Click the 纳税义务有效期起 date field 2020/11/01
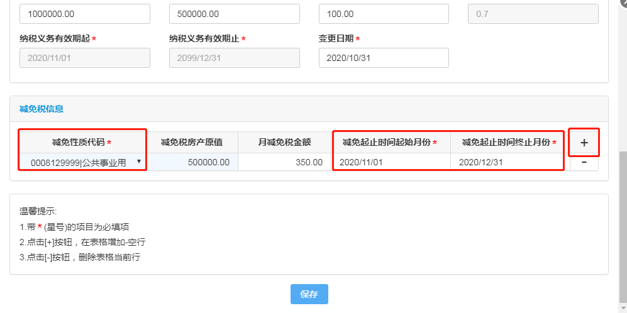The height and width of the screenshot is (313, 627). point(85,58)
